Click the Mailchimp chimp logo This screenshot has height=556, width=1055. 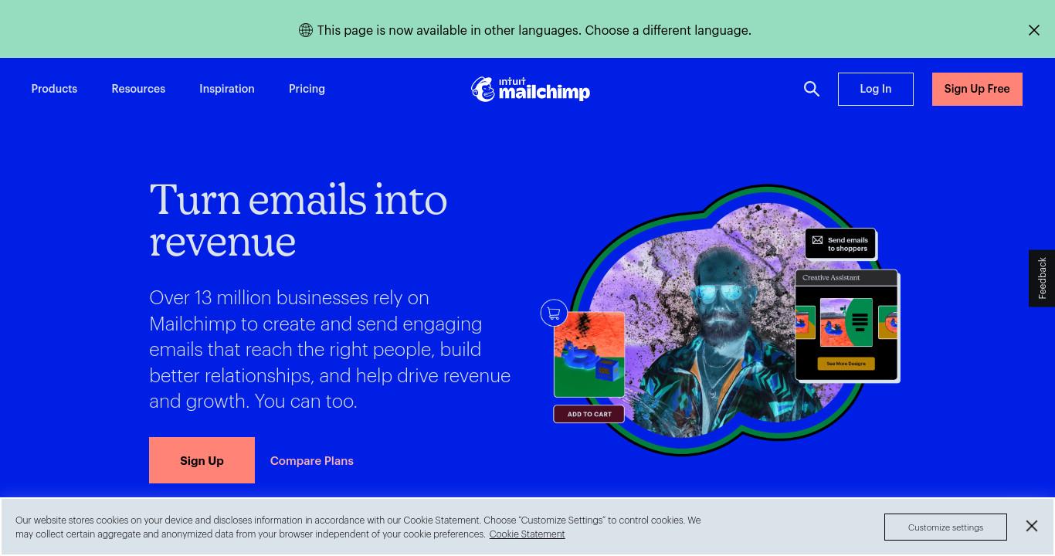point(531,90)
